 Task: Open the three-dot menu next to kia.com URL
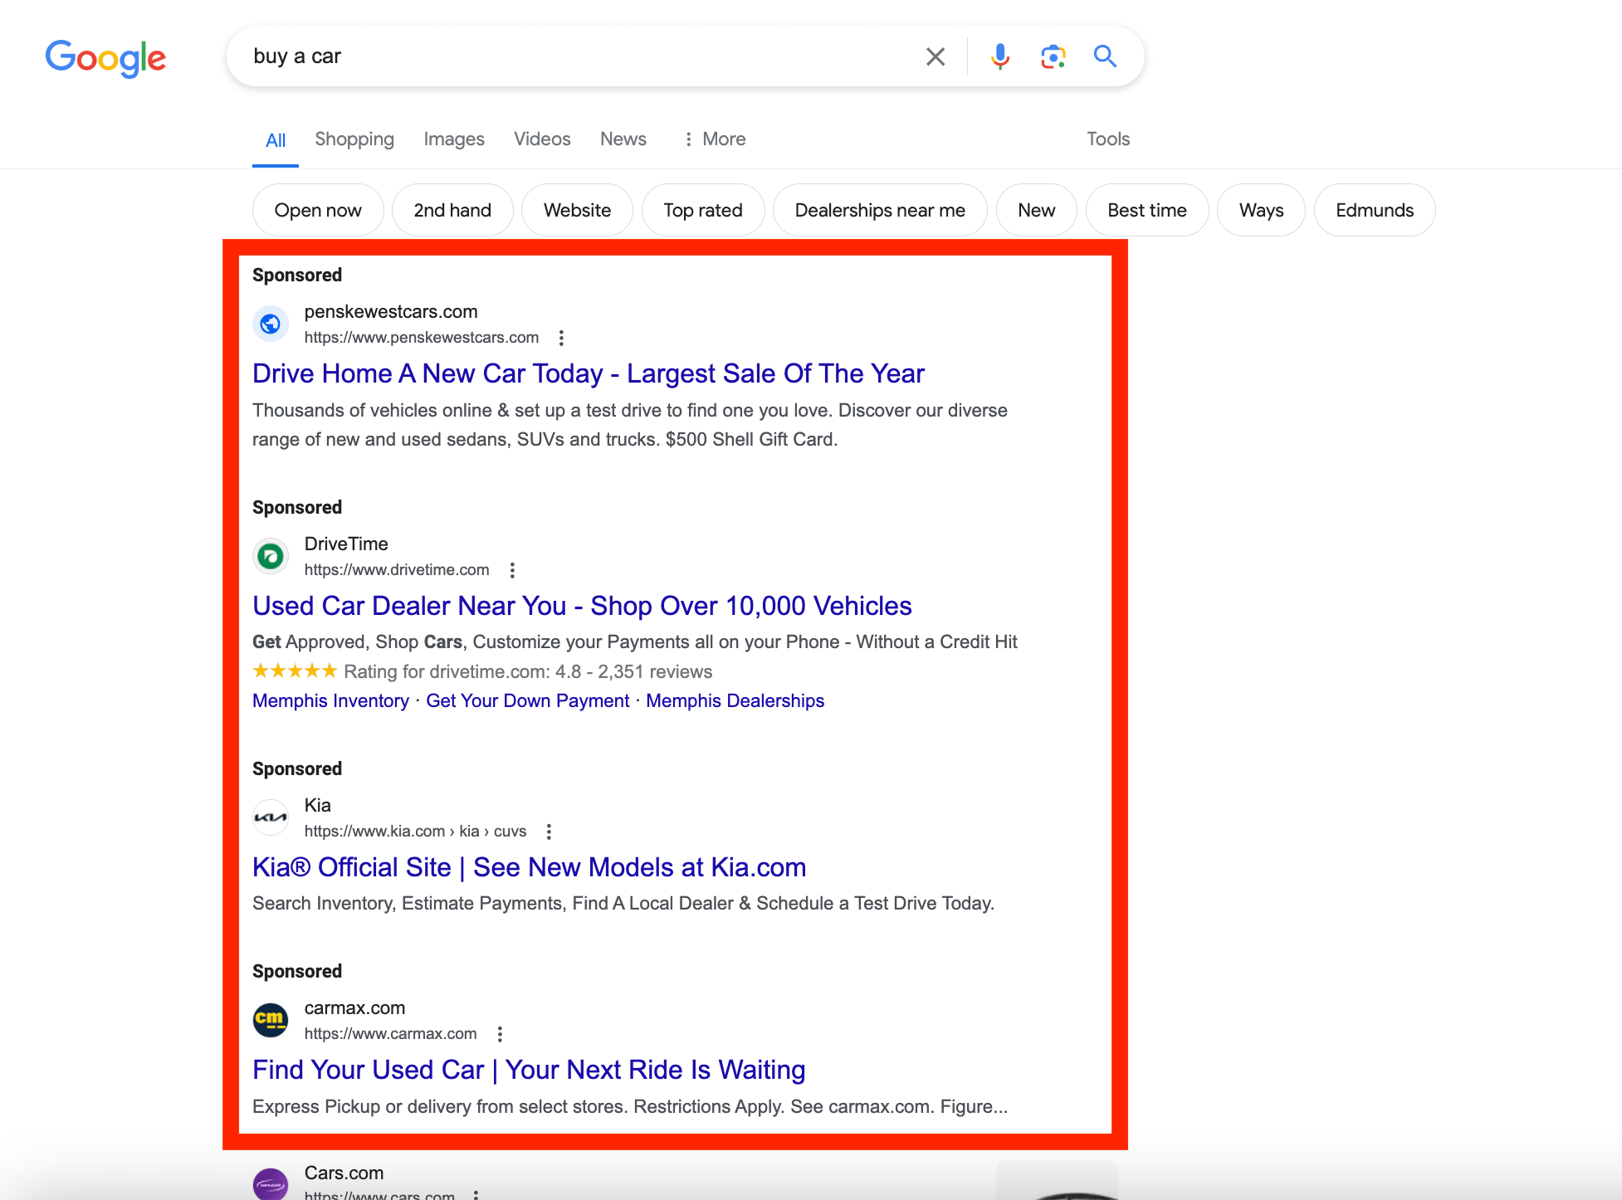point(549,832)
